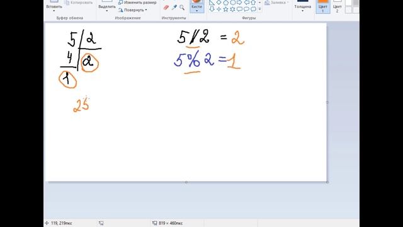Select the Eraser tool

point(166,8)
